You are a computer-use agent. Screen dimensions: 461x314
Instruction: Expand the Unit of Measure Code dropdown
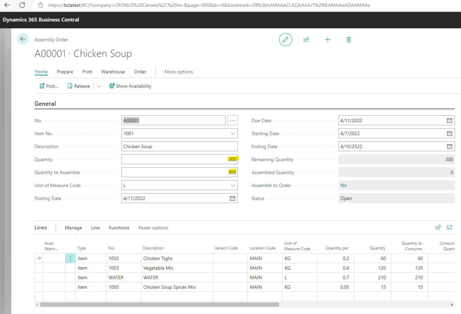(233, 185)
